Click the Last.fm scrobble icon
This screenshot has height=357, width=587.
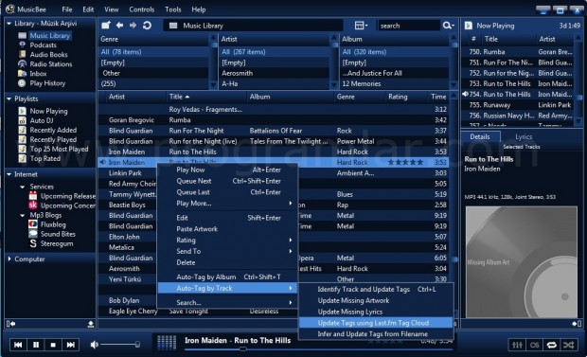[535, 345]
